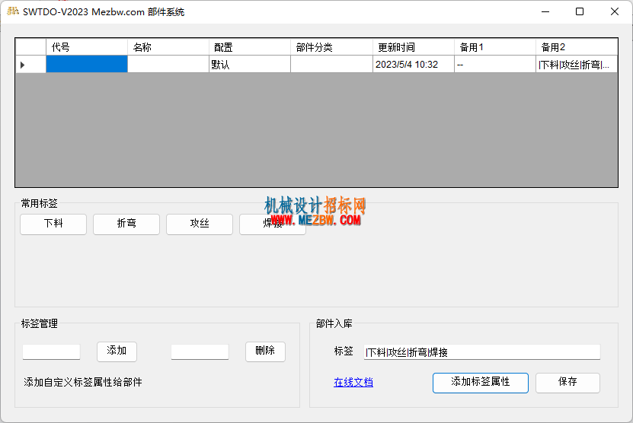Click the 焊接 common tag button
Screen dimensions: 633x423
[x=273, y=224]
